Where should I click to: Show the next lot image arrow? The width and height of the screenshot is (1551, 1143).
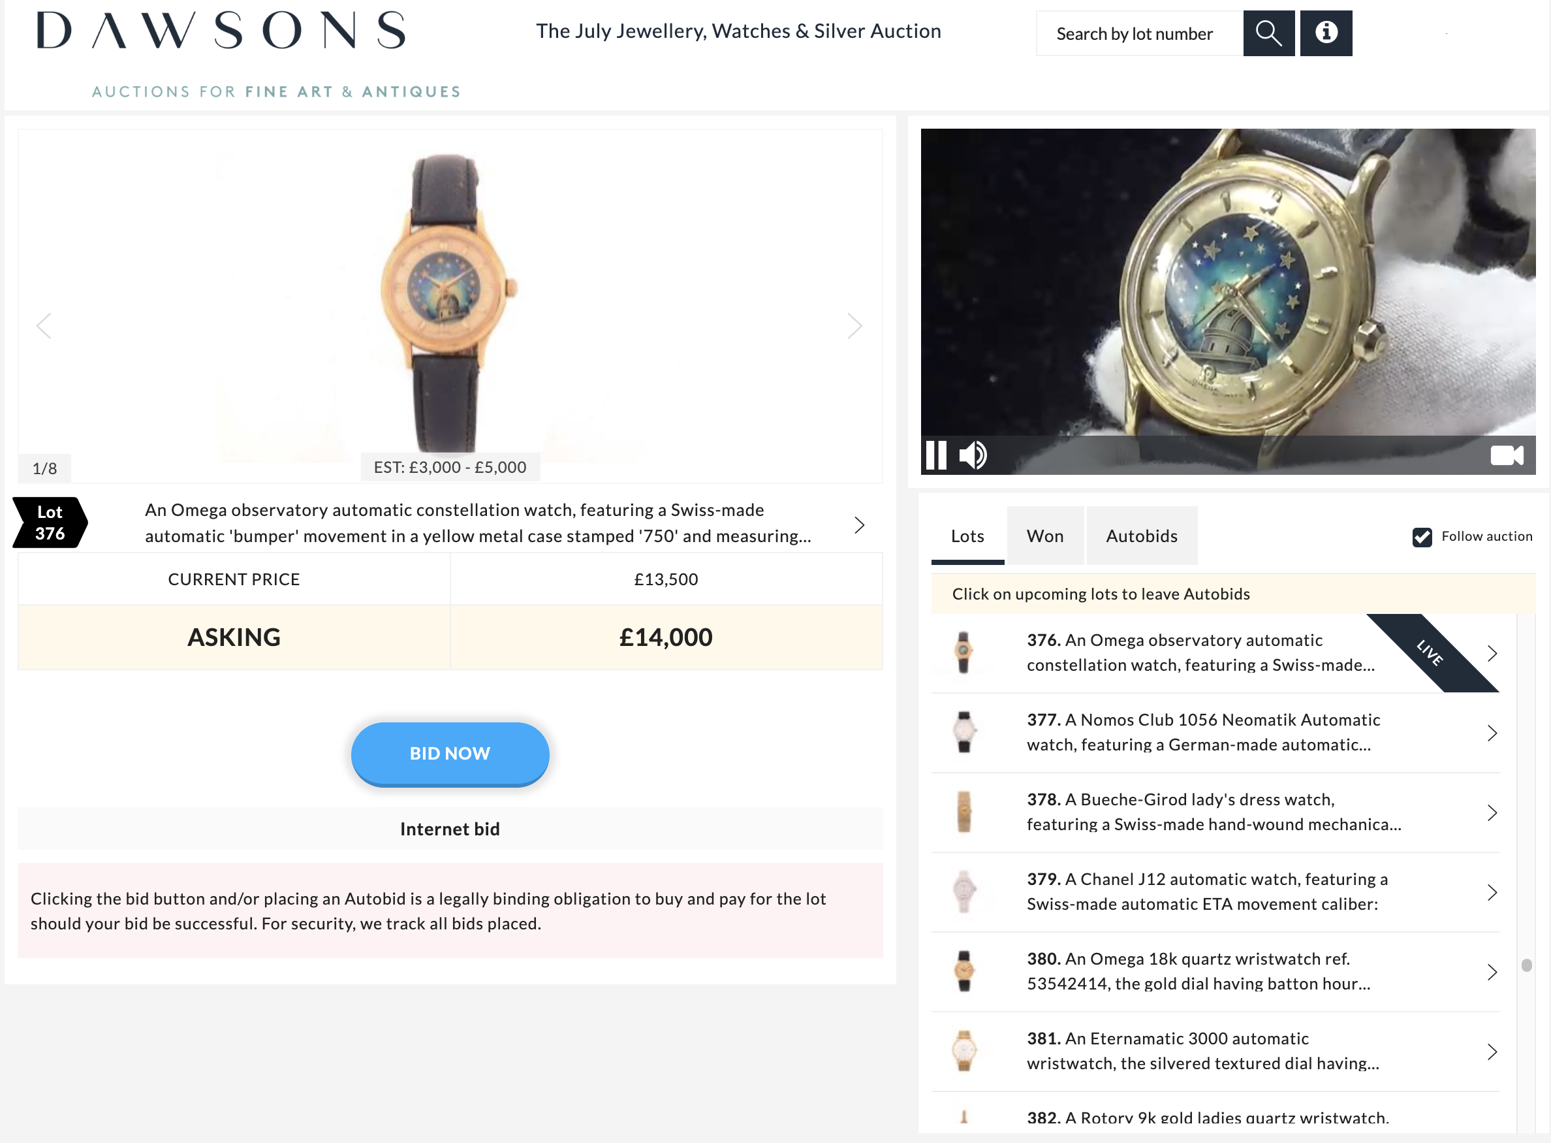[x=854, y=325]
